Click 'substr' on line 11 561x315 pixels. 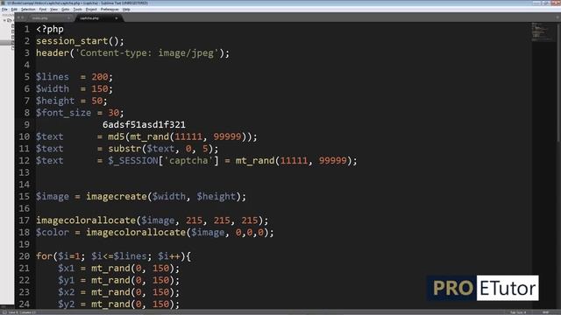(x=124, y=149)
